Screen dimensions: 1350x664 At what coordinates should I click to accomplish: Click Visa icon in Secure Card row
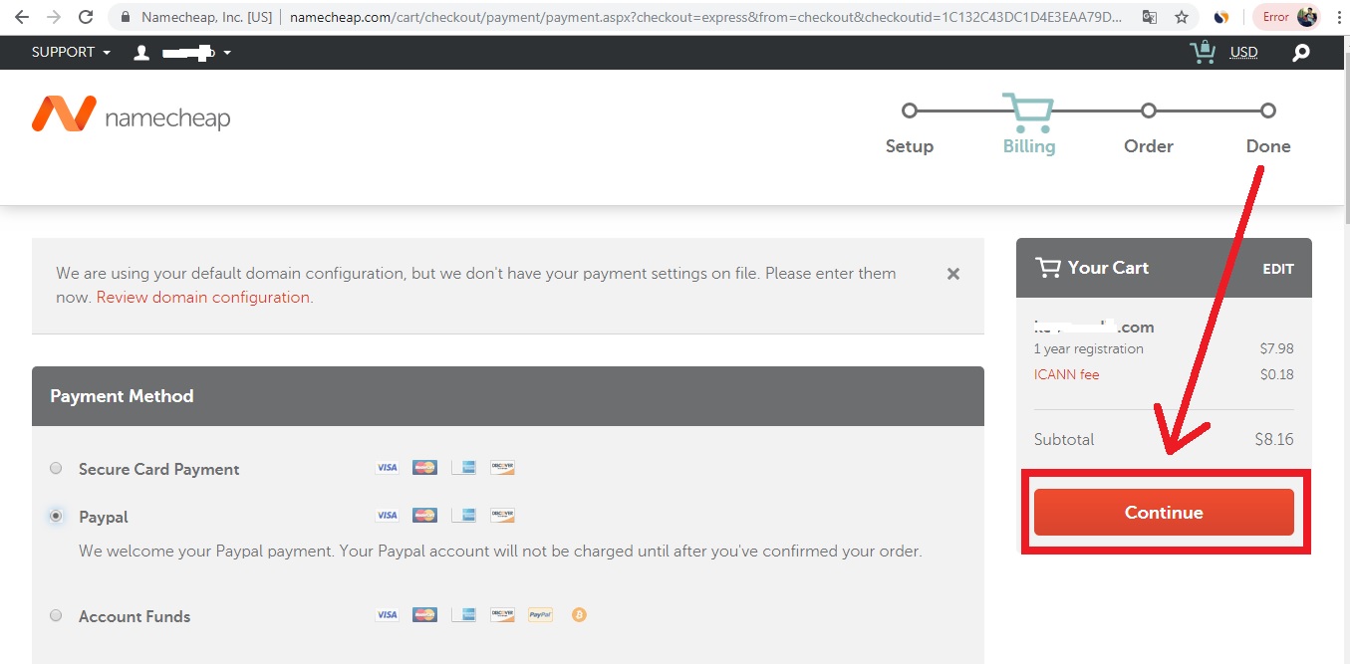coord(387,468)
